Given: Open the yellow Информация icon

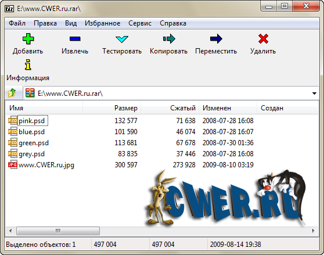Looking at the screenshot, I should 28,65.
